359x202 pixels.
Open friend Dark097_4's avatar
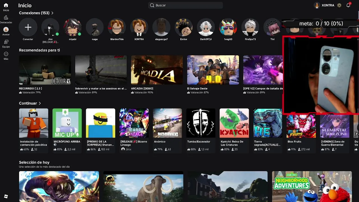coord(206,27)
